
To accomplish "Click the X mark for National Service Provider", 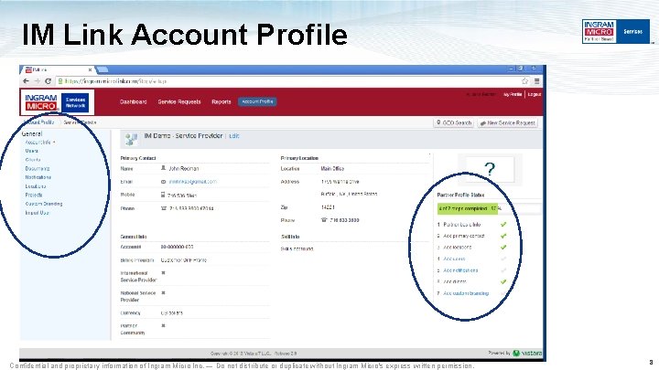I will [x=164, y=293].
